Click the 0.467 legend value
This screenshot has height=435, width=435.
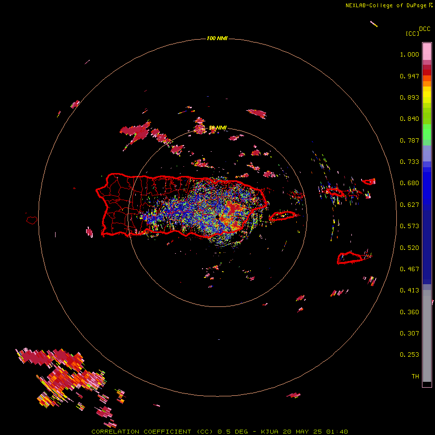pyautogui.click(x=409, y=269)
